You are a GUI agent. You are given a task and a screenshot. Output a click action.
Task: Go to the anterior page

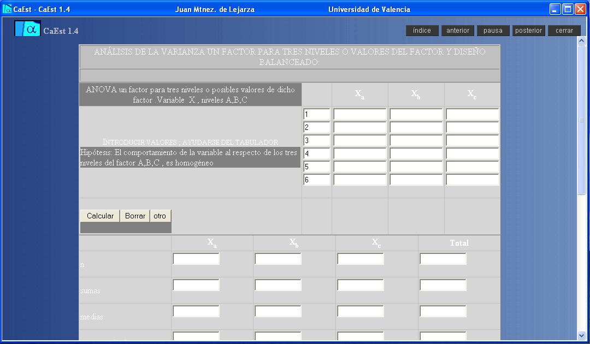(458, 31)
